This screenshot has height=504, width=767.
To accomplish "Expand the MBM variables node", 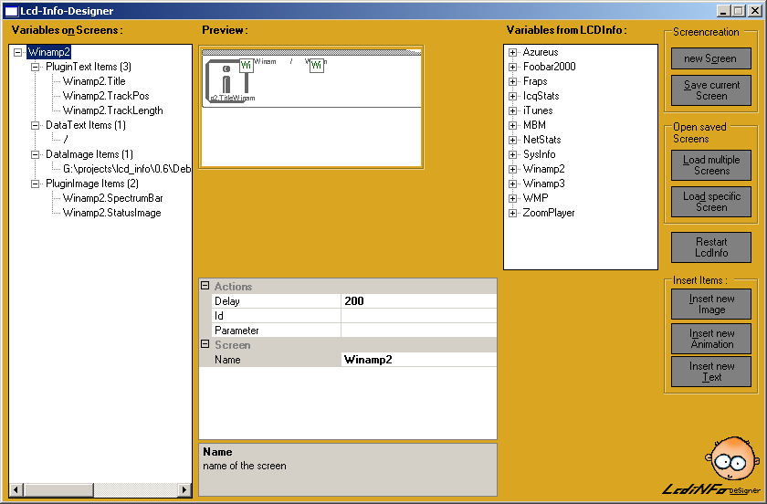I will click(x=512, y=125).
